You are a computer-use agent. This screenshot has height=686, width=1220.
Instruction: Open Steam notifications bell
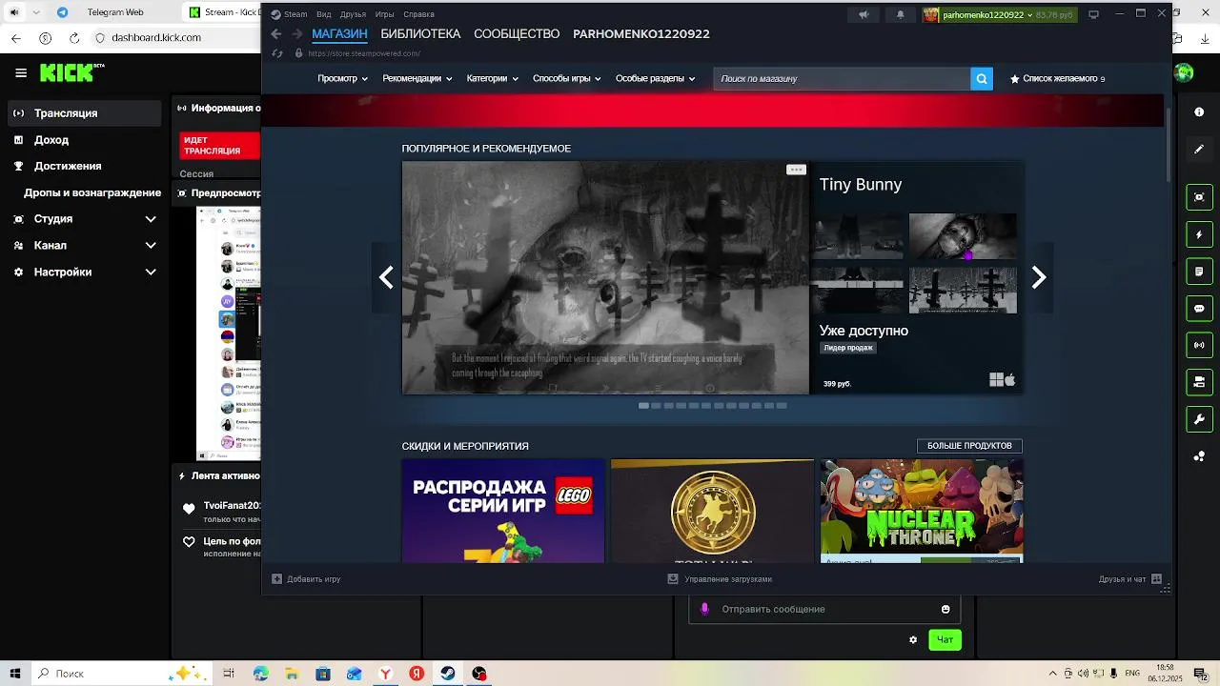point(900,14)
